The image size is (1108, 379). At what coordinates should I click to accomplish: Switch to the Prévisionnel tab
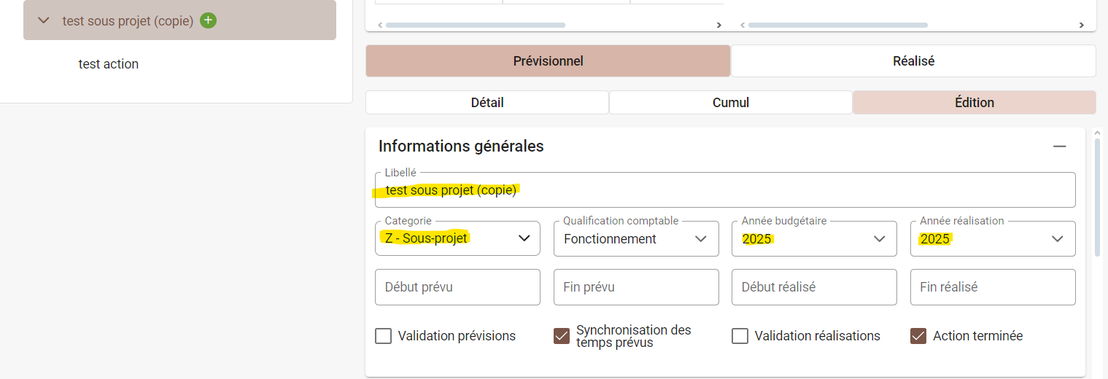548,61
